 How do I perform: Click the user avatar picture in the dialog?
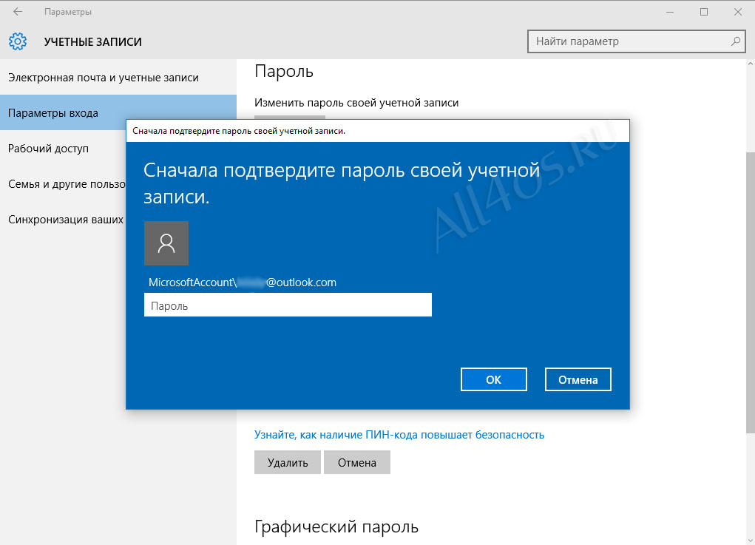click(166, 243)
